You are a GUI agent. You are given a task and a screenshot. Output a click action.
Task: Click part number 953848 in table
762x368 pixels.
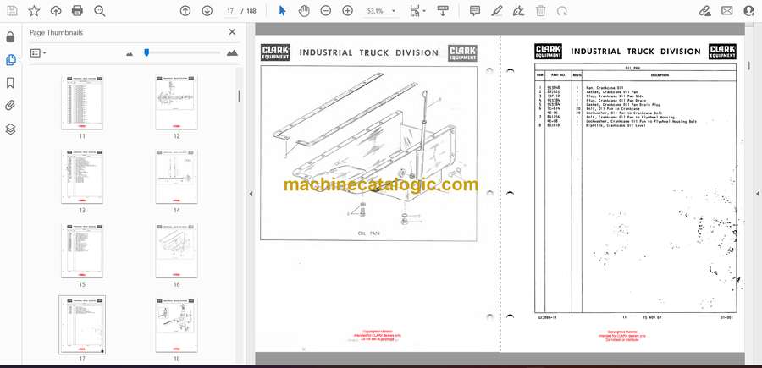click(554, 87)
